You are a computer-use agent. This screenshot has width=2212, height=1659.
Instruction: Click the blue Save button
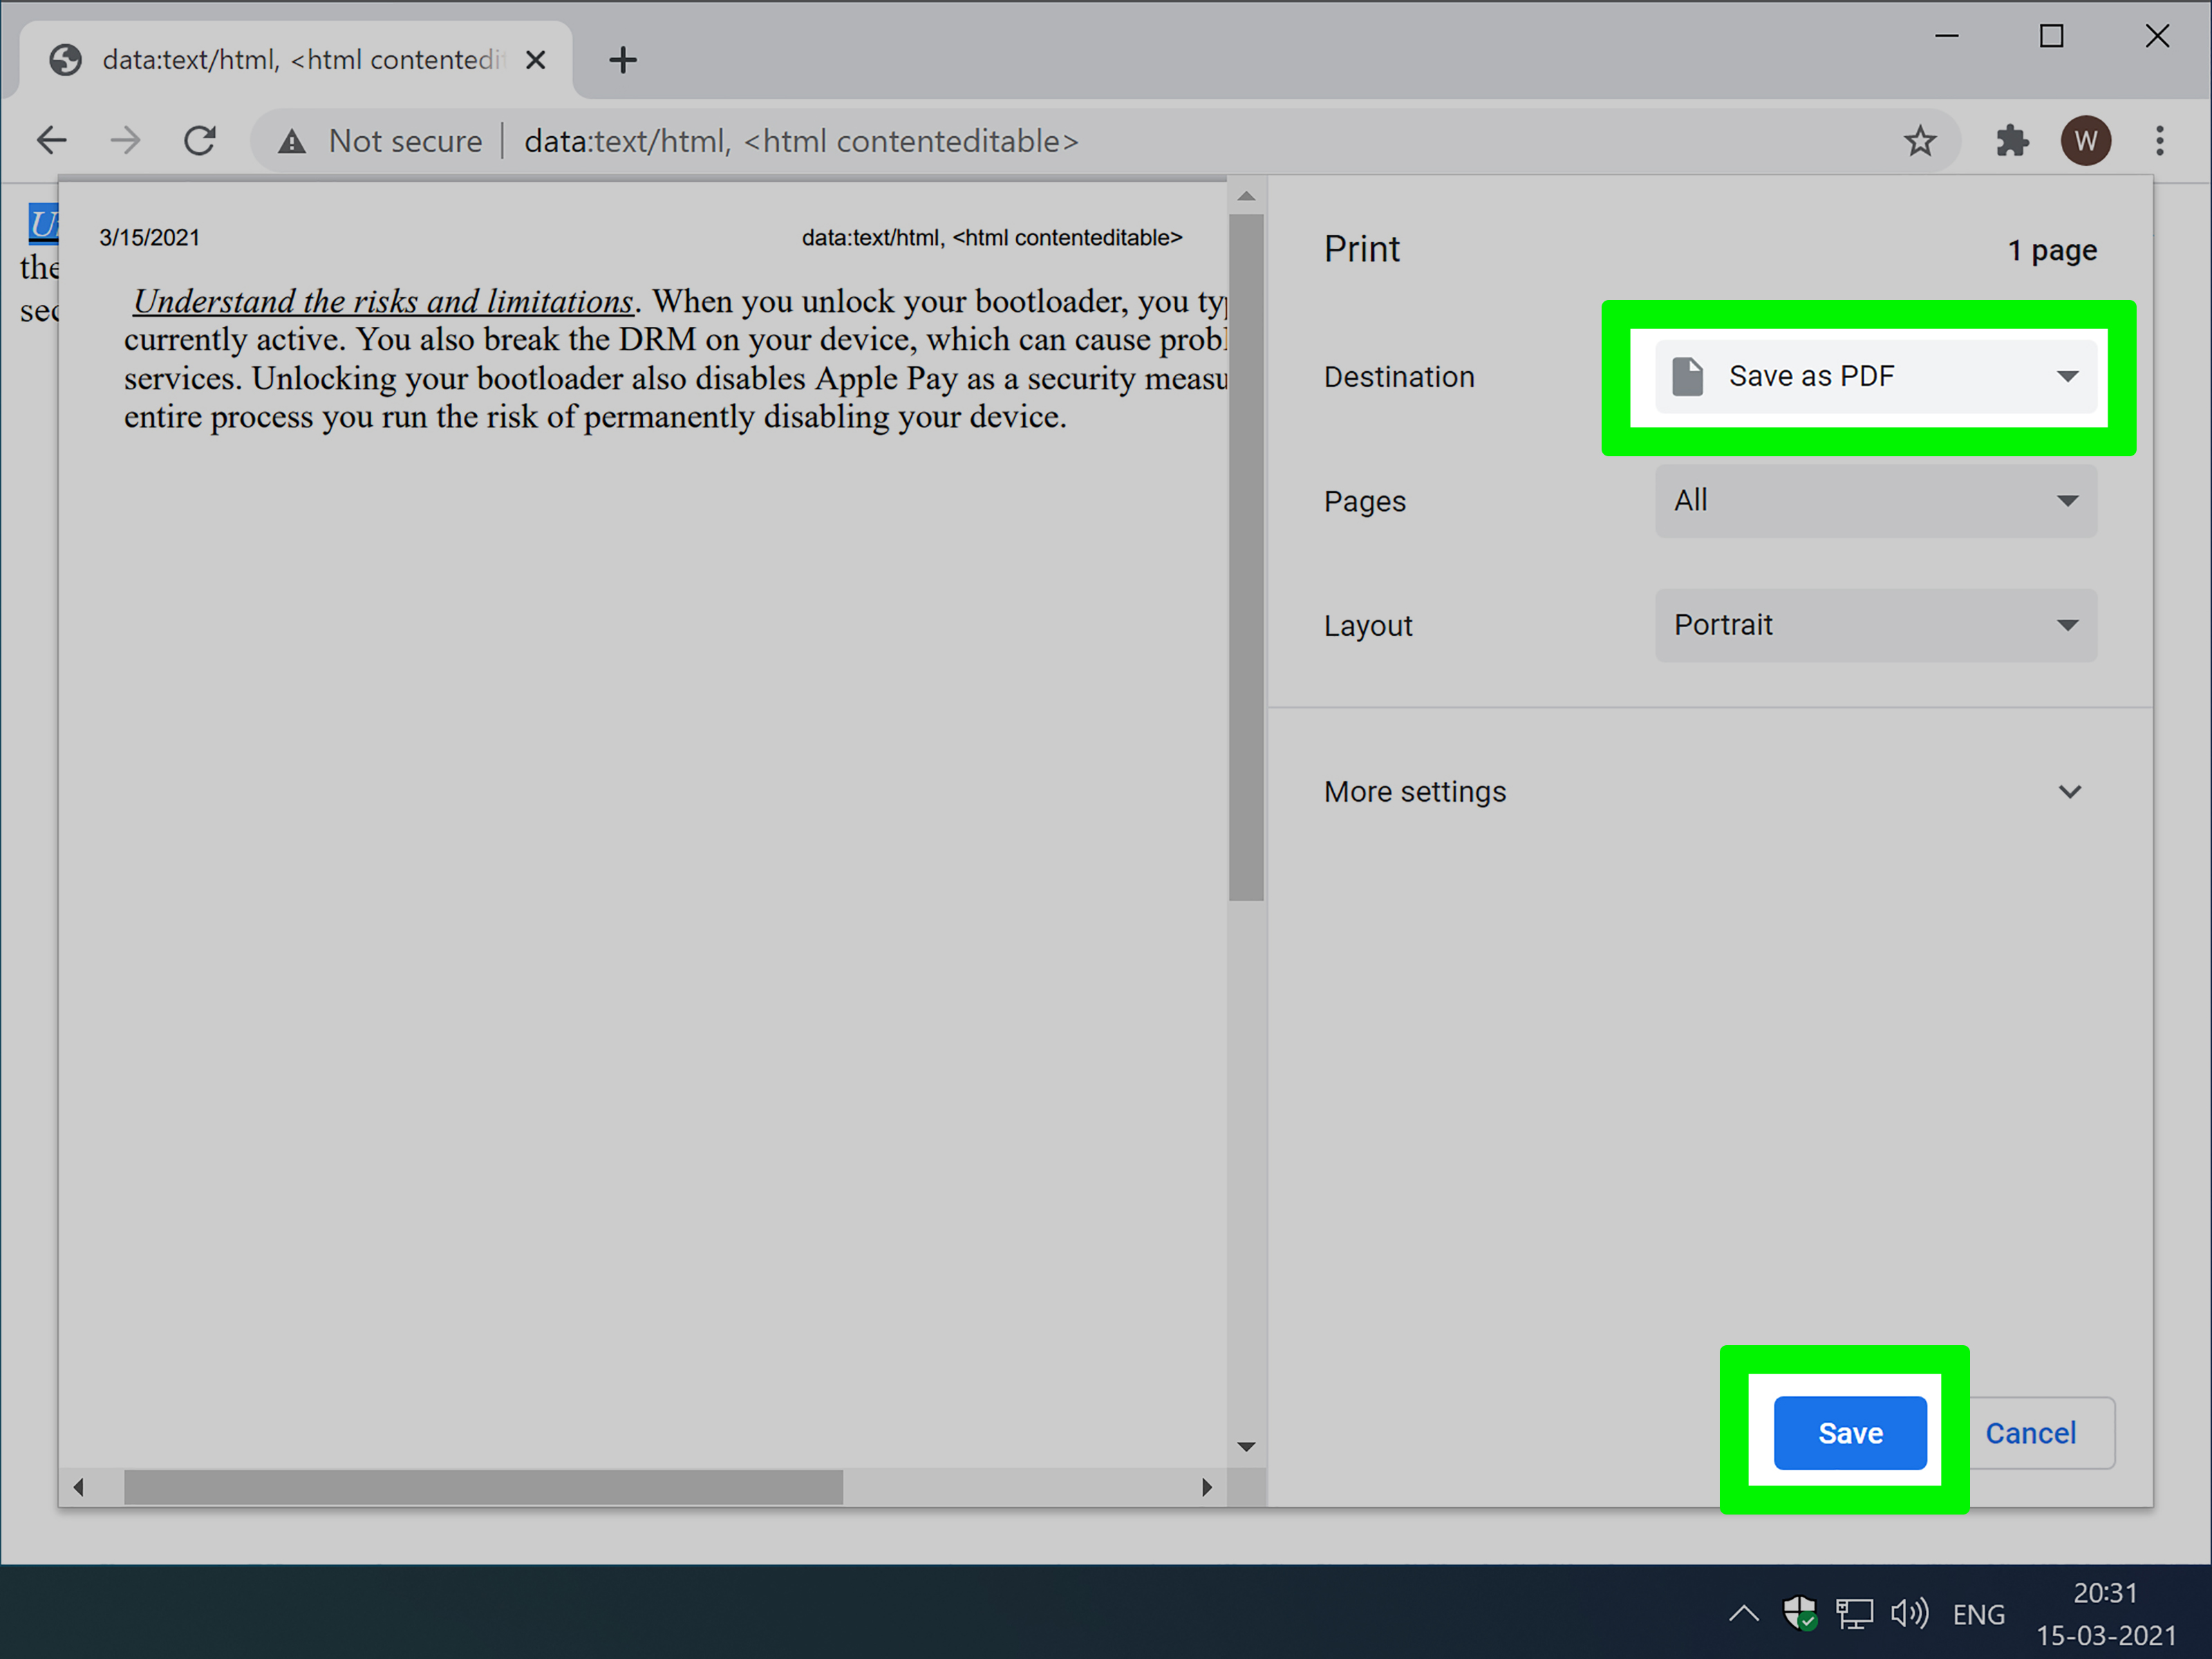(1849, 1432)
